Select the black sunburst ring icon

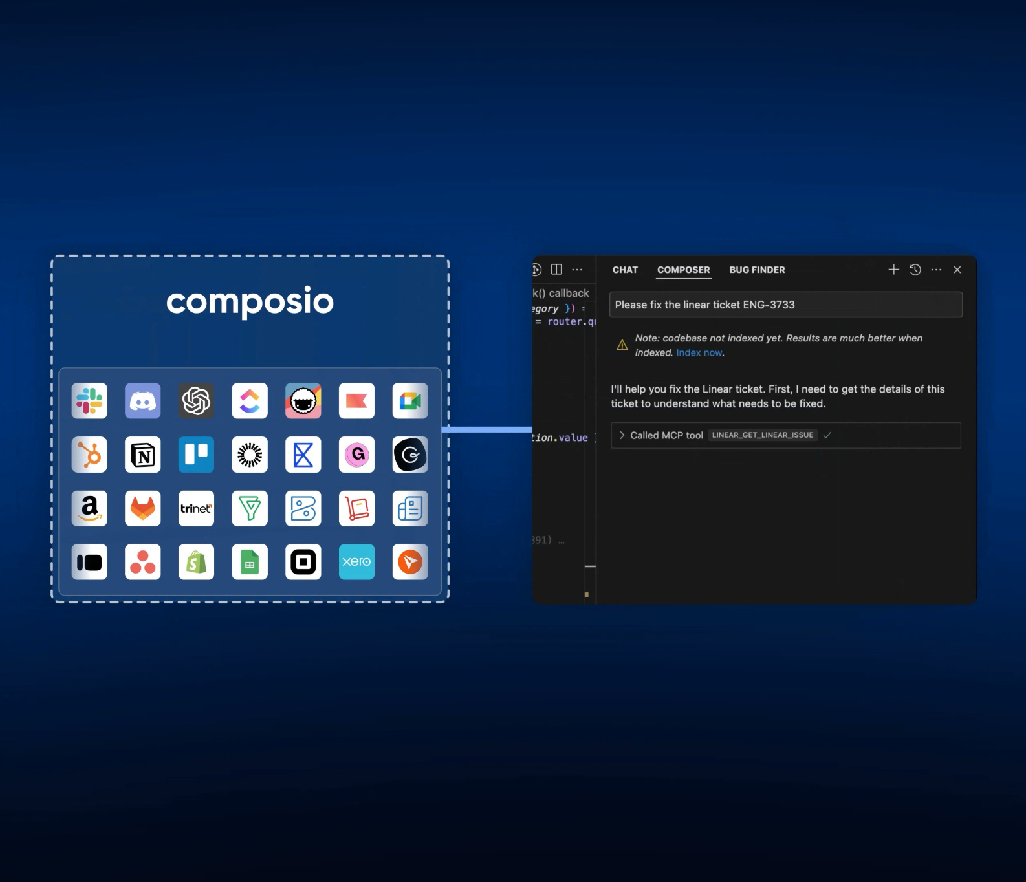pyautogui.click(x=250, y=455)
